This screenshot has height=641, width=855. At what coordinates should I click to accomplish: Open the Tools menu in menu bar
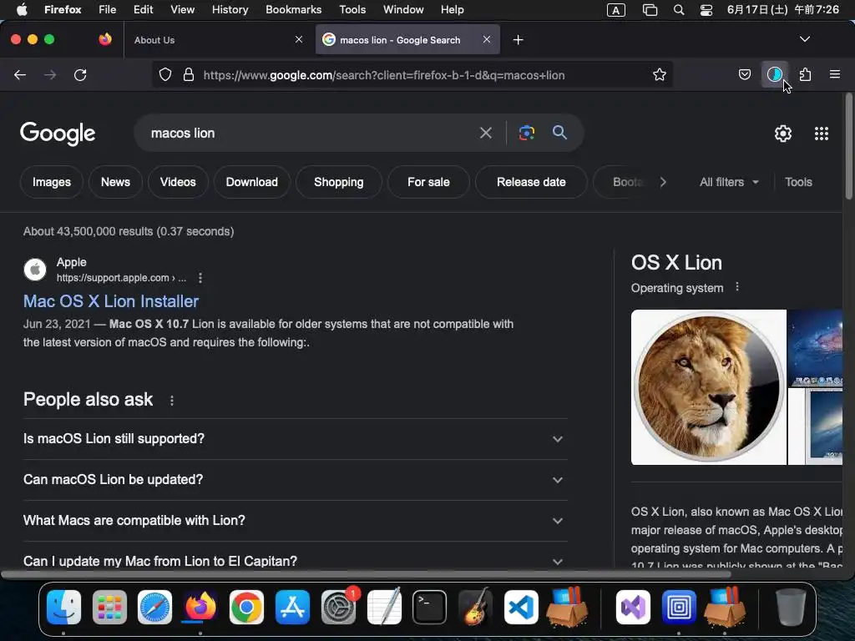pos(352,10)
